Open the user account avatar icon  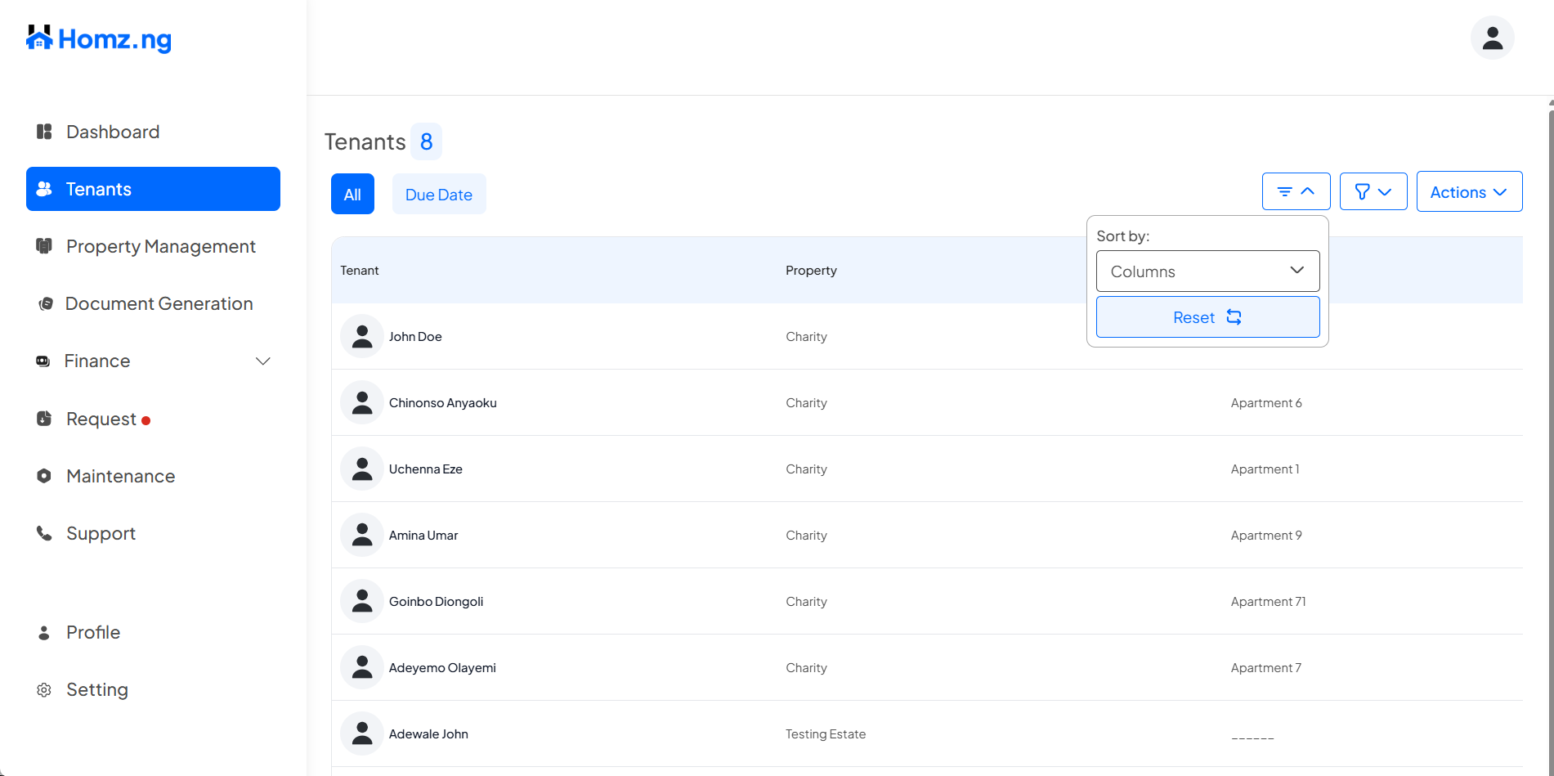point(1493,38)
